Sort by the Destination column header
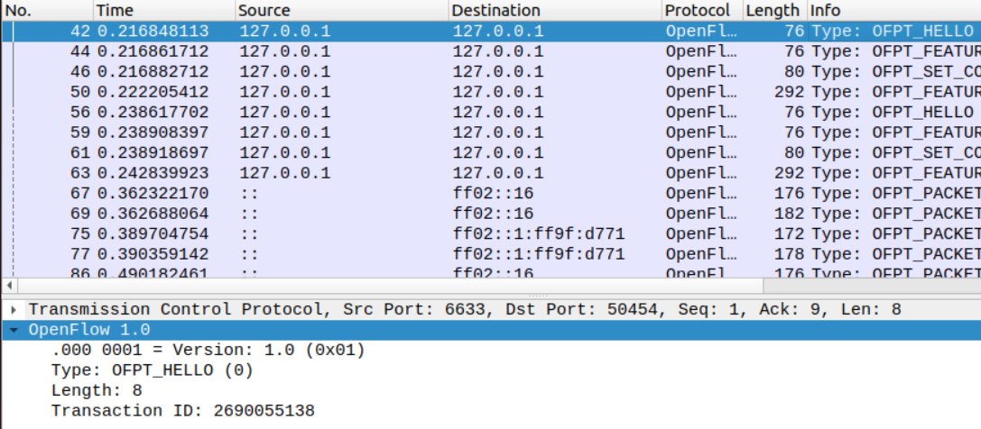This screenshot has width=981, height=429. click(554, 11)
